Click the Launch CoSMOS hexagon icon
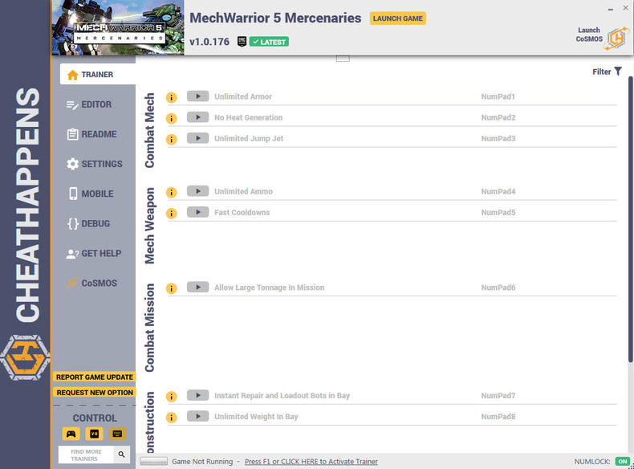Viewport: 634px width, 469px height. [616, 39]
